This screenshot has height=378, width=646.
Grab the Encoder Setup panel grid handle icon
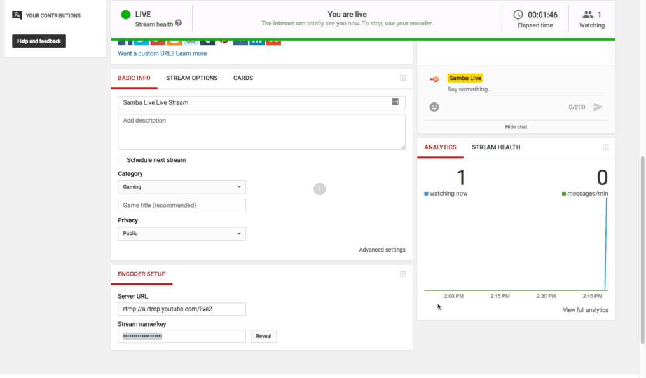(403, 274)
